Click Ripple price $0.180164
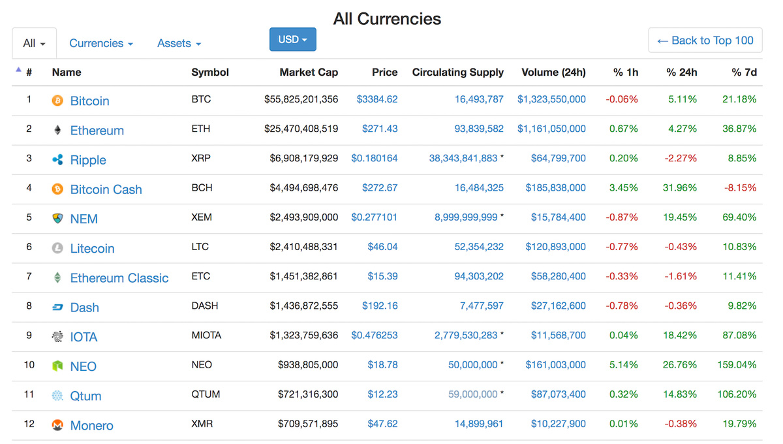This screenshot has height=444, width=783. pos(375,158)
